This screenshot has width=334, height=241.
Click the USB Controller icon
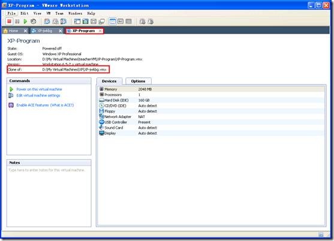point(101,122)
